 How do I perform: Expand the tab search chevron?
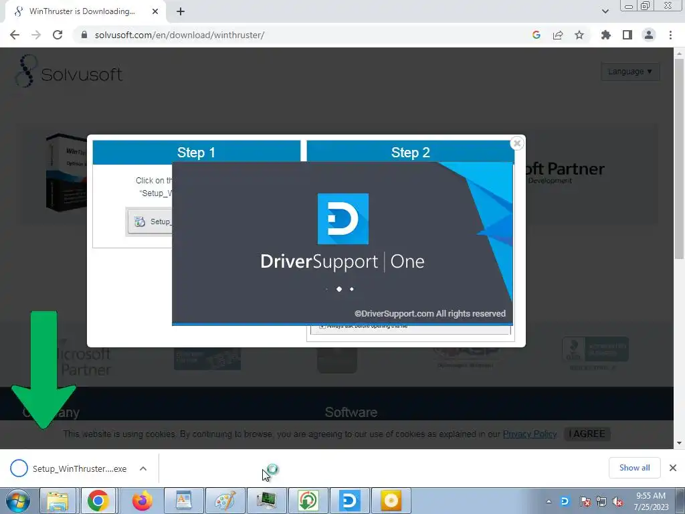(x=605, y=11)
